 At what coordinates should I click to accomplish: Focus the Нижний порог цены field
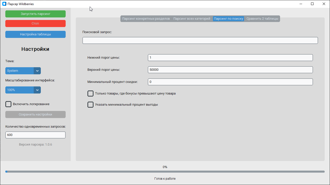230,58
